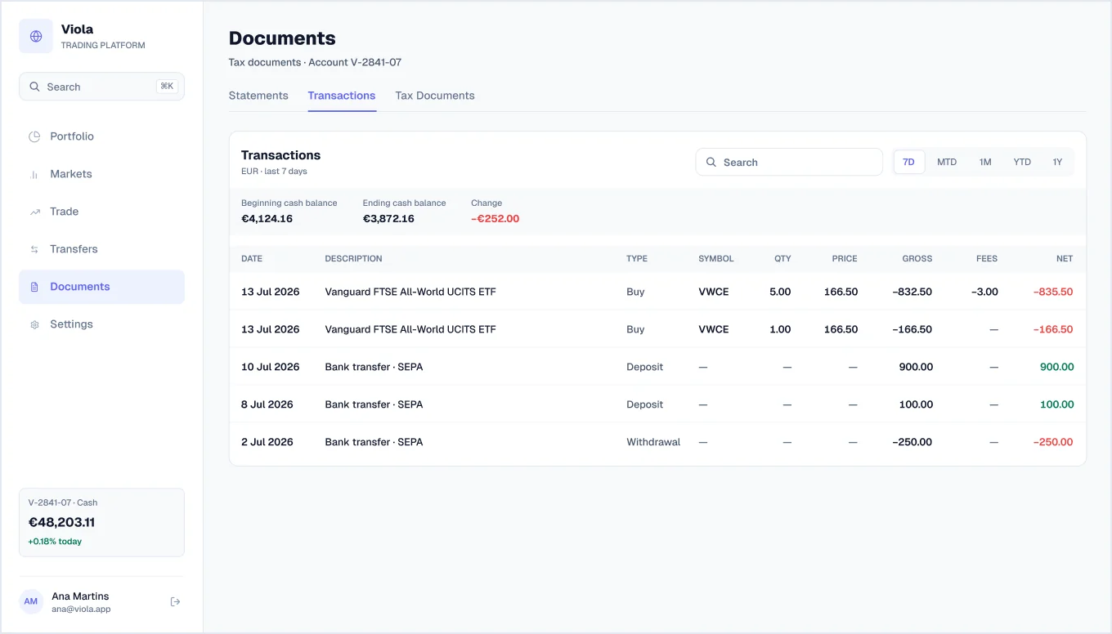Viewport: 1112px width, 634px height.
Task: Click the Documents file icon in sidebar
Action: [x=34, y=287]
